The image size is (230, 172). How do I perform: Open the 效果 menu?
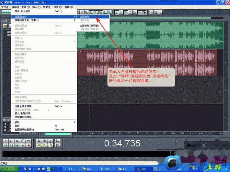[x=47, y=7]
